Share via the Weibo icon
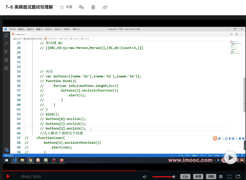The image size is (246, 180). (105, 7)
